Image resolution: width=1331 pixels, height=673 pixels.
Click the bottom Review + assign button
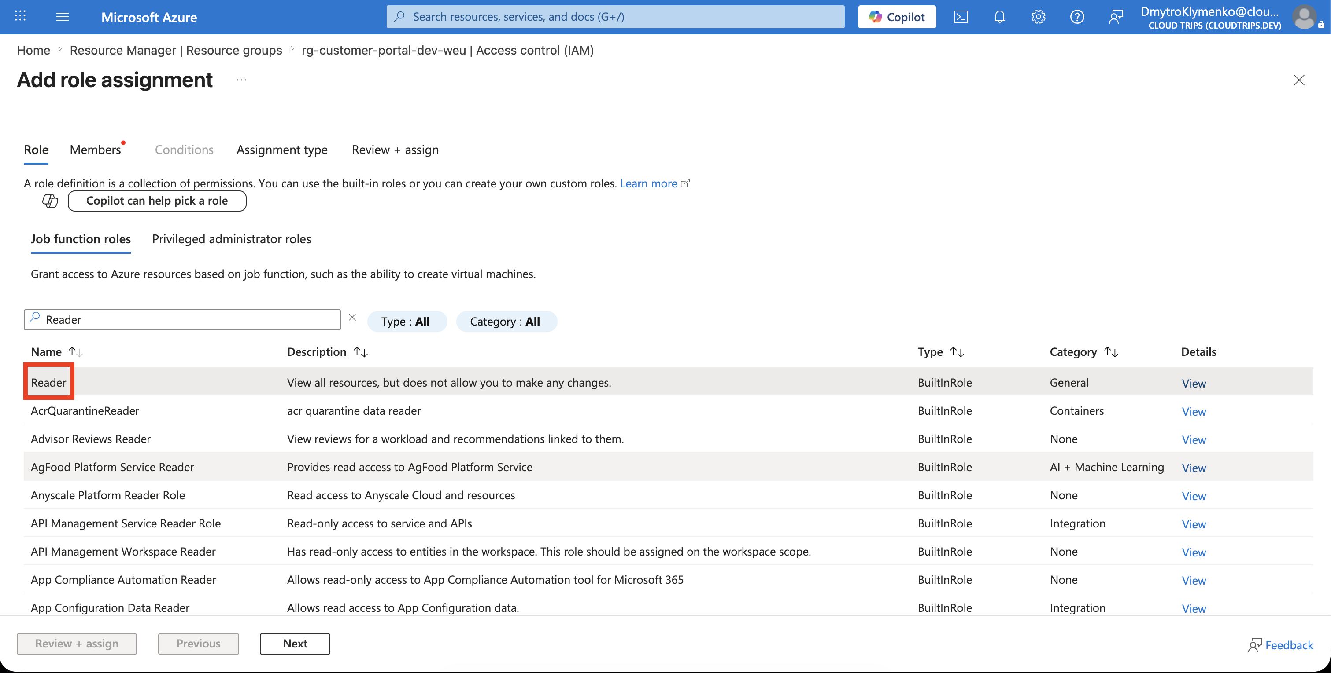(77, 644)
